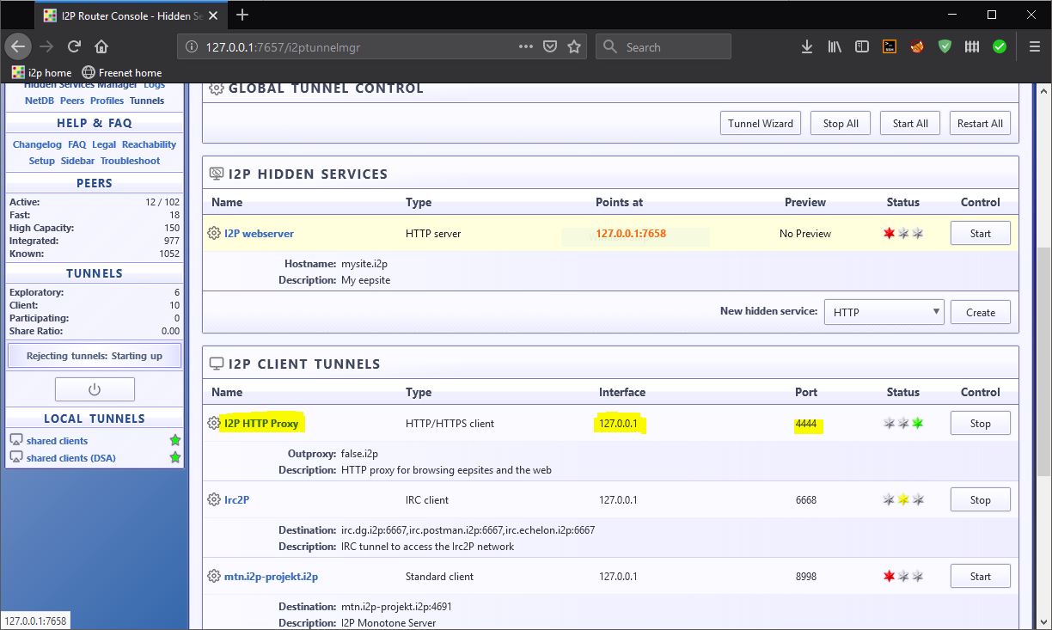
Task: Open a new browser tab
Action: coord(242,15)
